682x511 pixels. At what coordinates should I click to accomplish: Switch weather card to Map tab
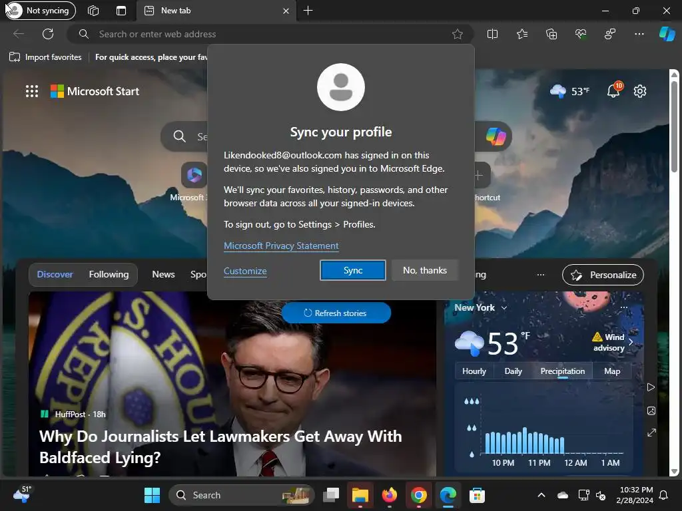coord(612,371)
